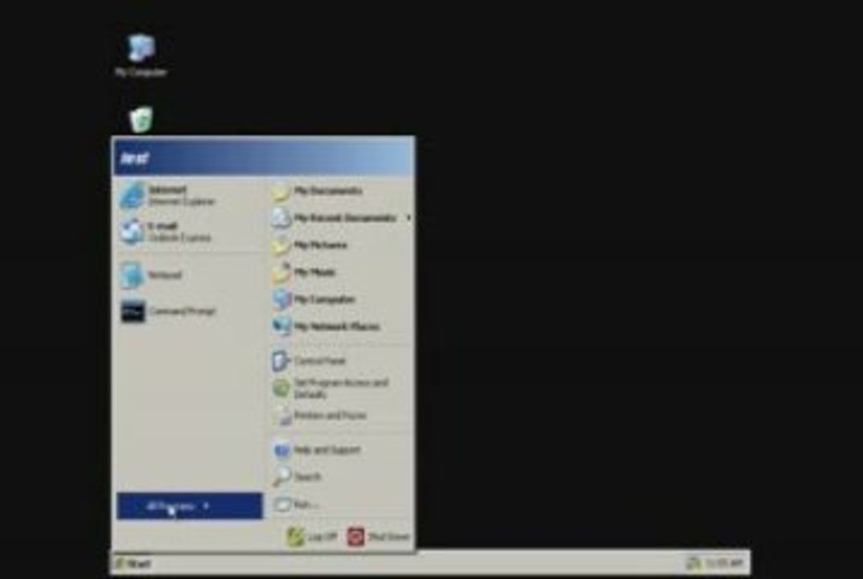This screenshot has width=863, height=579.
Task: Expand My Recent Documents submenu
Action: [x=342, y=218]
